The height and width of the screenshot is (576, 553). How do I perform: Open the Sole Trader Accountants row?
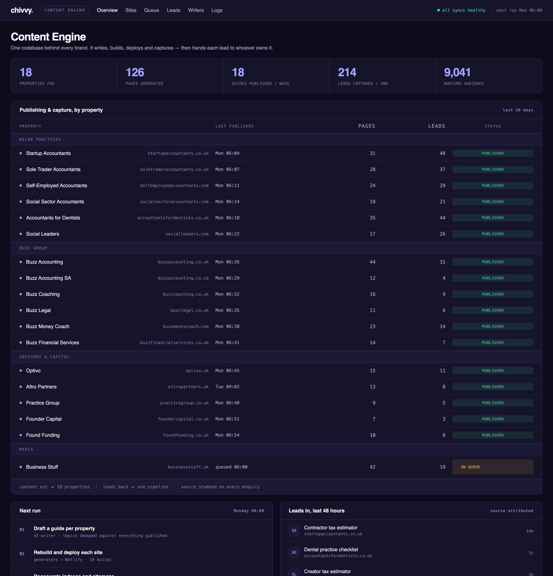point(276,169)
